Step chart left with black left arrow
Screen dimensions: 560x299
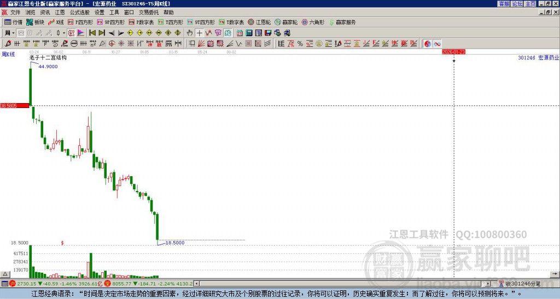[x=112, y=33]
